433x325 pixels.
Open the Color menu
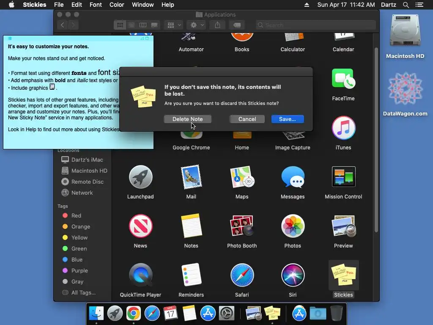click(x=117, y=5)
